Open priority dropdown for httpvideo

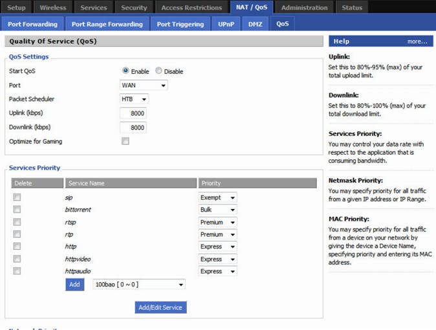pos(218,259)
